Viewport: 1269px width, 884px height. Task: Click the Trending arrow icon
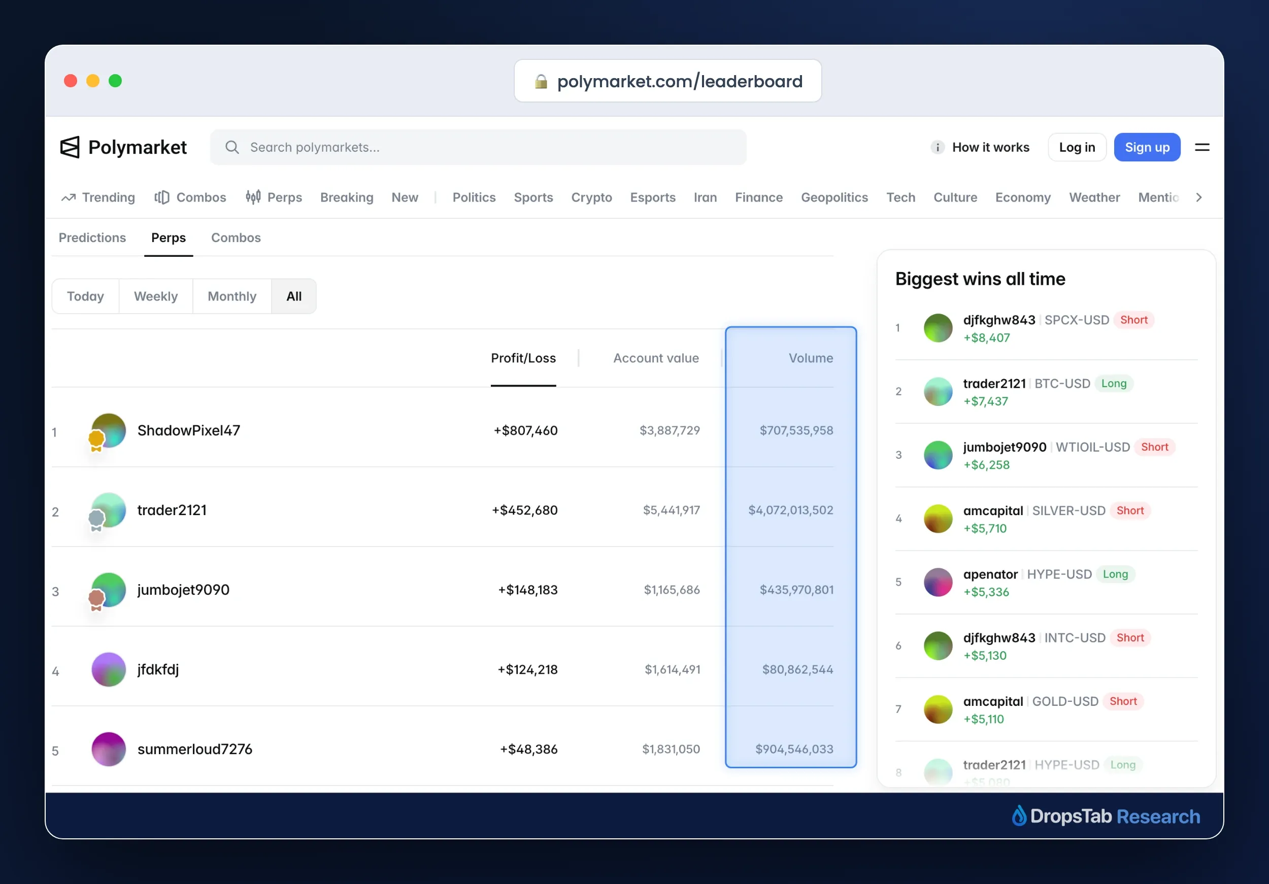(69, 197)
